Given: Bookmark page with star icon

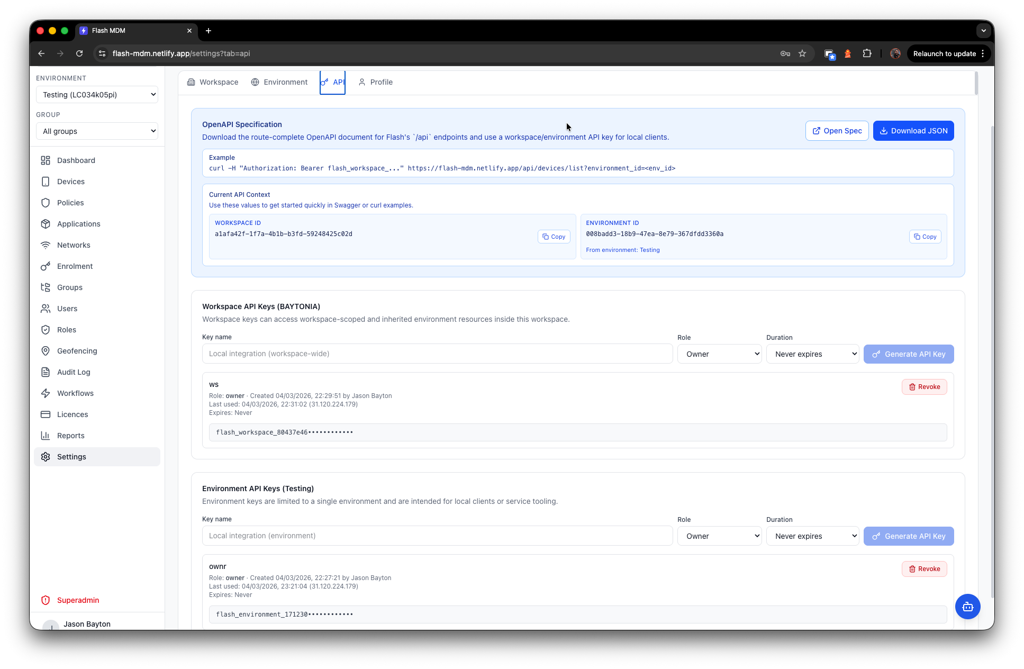Looking at the screenshot, I should [x=802, y=53].
